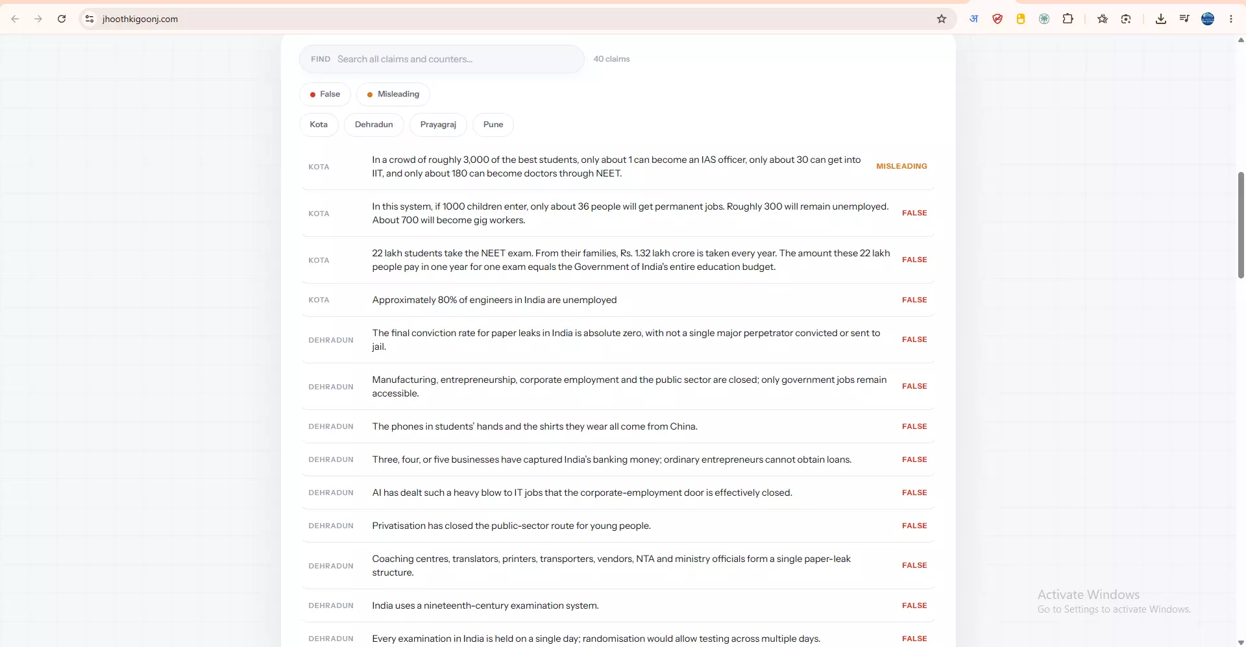Click the scrollbar up arrow

(x=1241, y=40)
